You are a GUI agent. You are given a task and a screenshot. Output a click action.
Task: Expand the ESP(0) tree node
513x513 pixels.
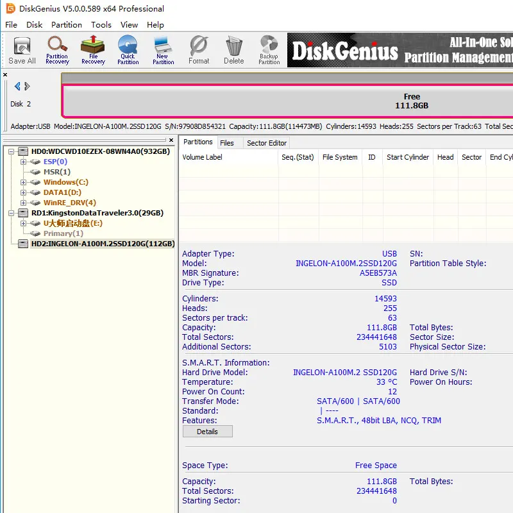(x=23, y=162)
